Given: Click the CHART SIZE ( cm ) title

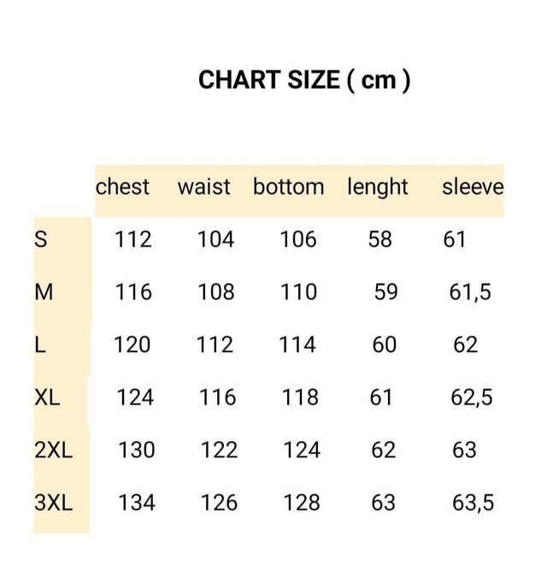Looking at the screenshot, I should (x=304, y=79).
